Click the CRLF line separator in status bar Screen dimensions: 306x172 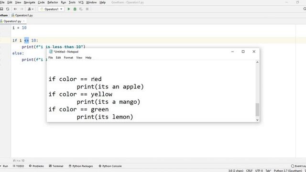(x=249, y=171)
